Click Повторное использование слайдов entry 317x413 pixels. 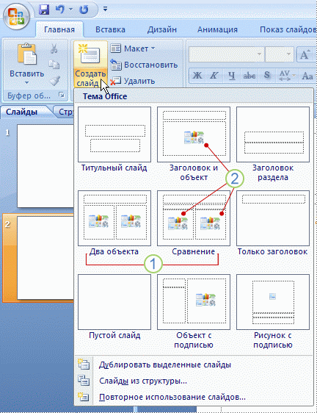194,397
